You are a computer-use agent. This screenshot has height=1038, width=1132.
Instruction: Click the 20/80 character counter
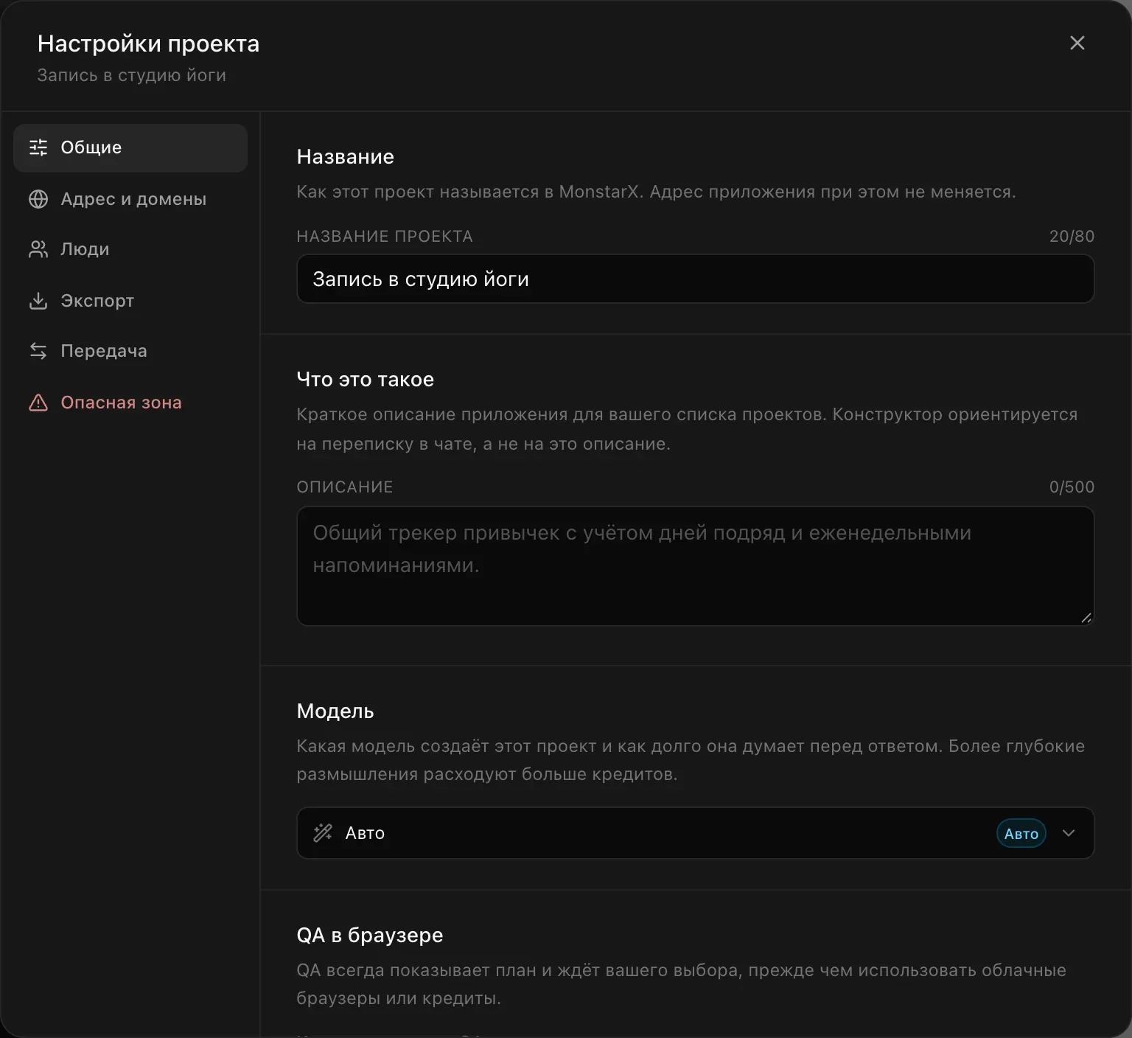click(1072, 236)
